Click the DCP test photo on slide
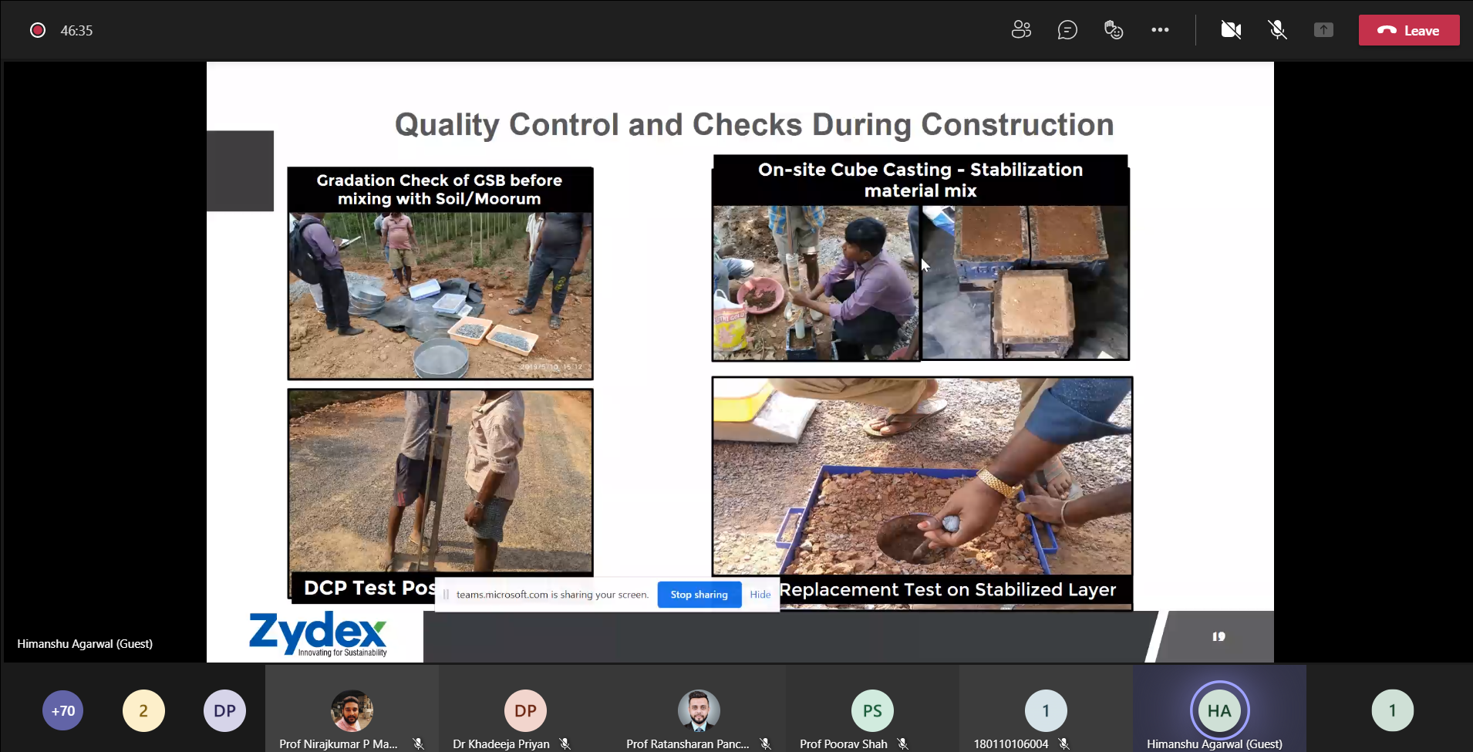 (x=440, y=481)
